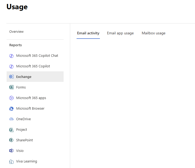Click the Microsoft 365 Copilot Chat icon
This screenshot has height=168, width=195.
[11, 56]
